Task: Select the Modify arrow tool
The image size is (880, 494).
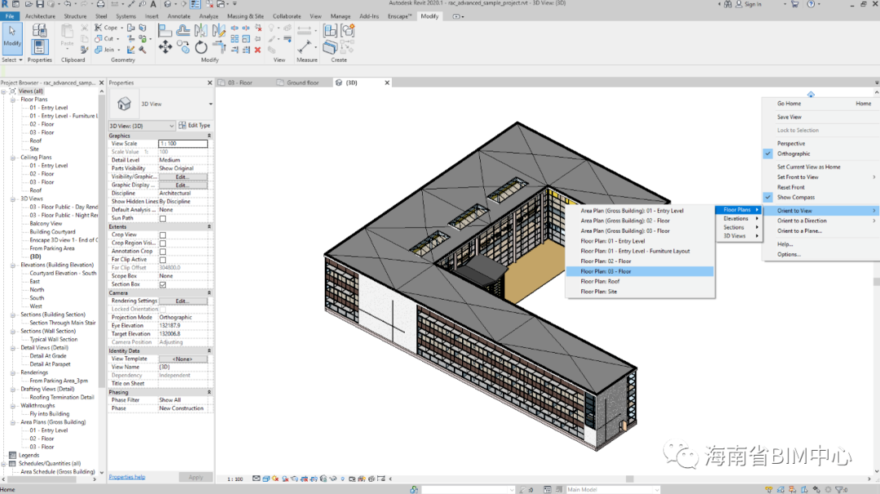Action: 12,36
